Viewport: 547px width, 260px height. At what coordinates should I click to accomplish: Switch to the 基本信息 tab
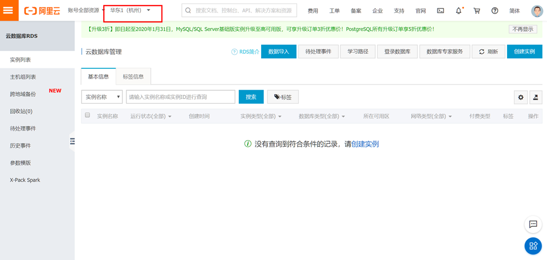click(x=98, y=77)
